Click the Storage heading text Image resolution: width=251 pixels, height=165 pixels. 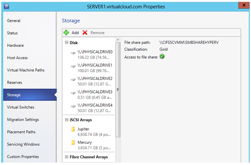pos(71,21)
